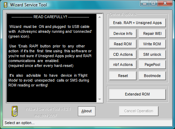This screenshot has width=175, height=129.
Task: Choose the Write ROM button
Action: (152, 44)
